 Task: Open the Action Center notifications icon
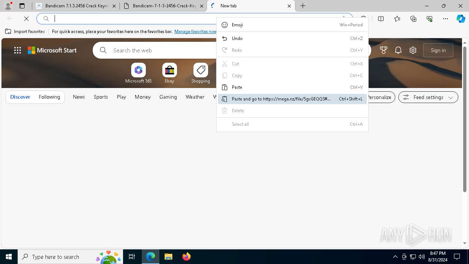(457, 257)
